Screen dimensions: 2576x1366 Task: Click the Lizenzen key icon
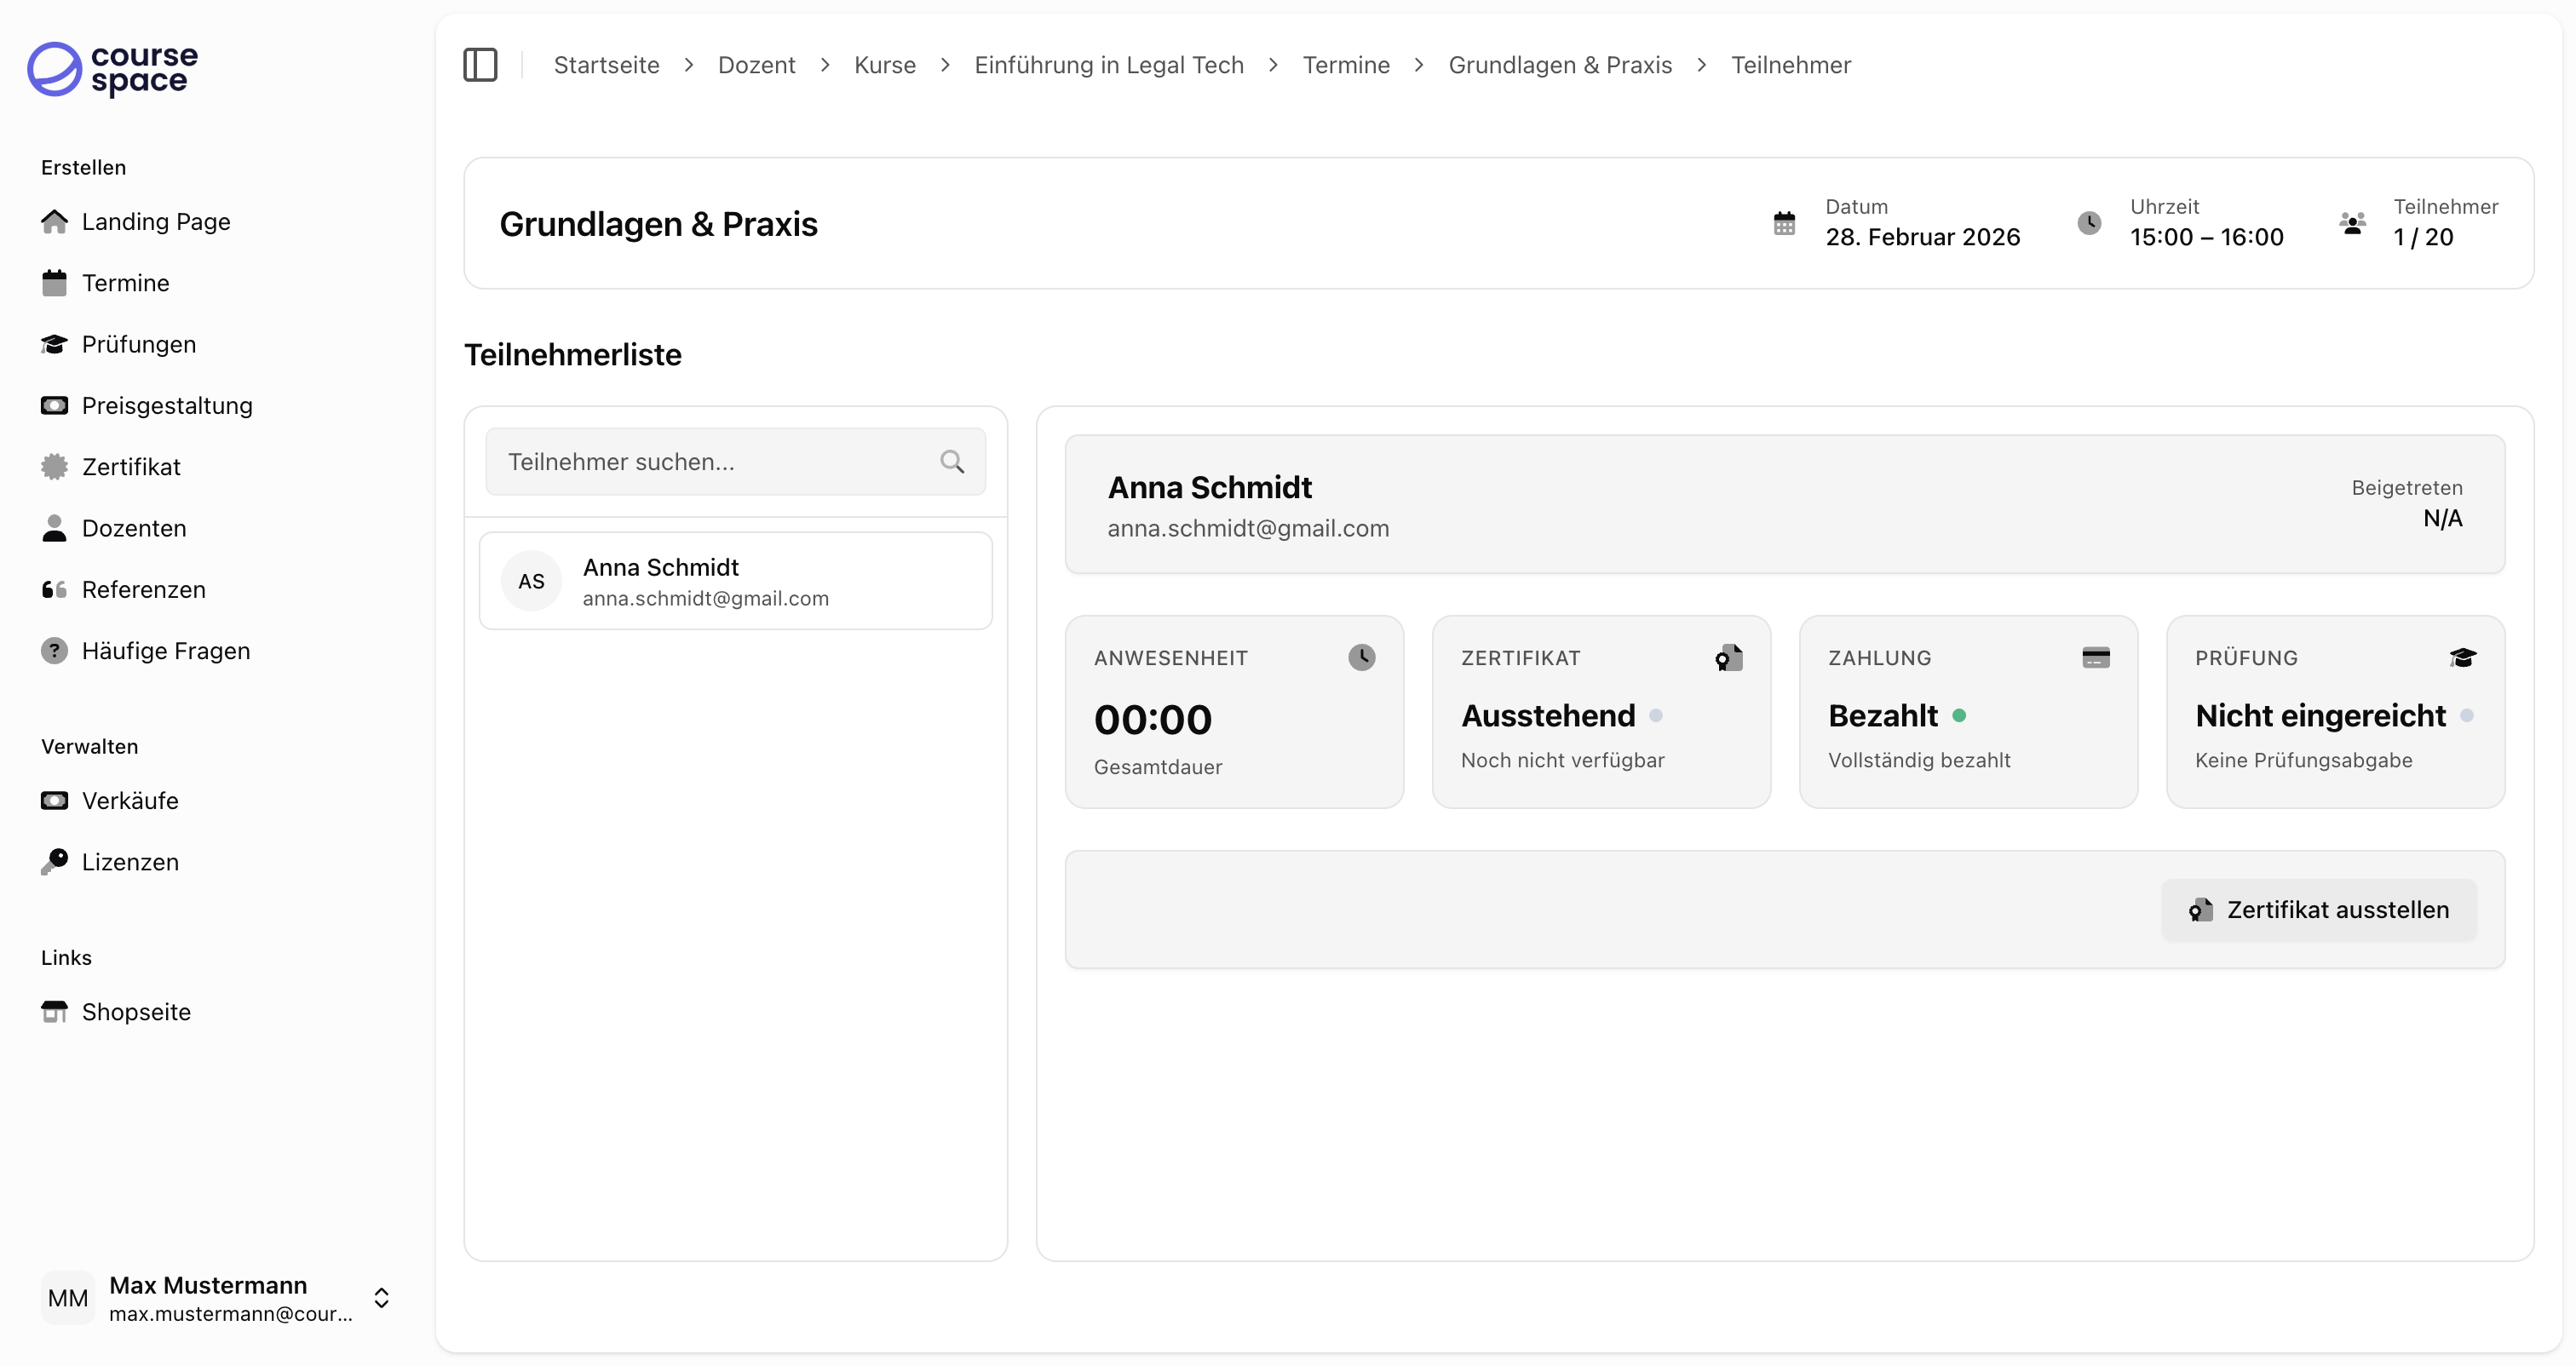point(54,862)
